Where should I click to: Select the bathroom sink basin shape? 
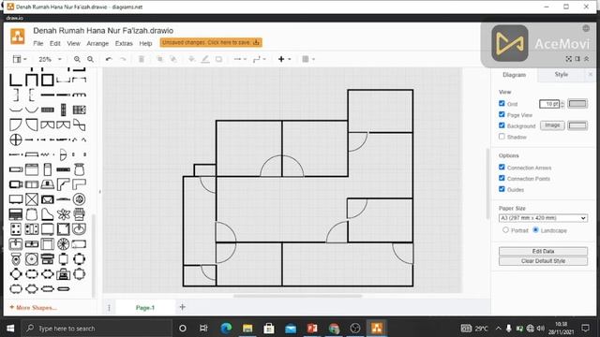pyautogui.click(x=79, y=229)
